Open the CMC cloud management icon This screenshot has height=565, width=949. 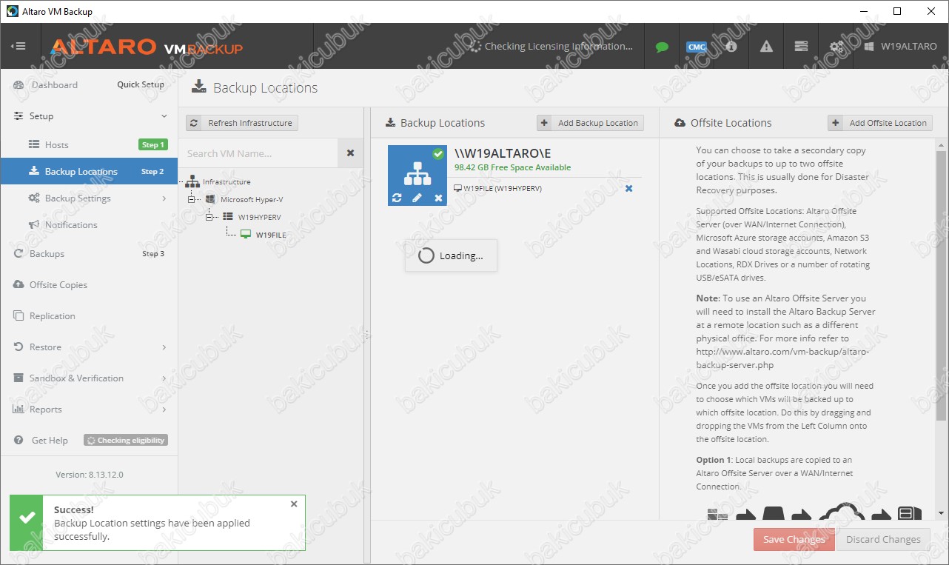[697, 47]
